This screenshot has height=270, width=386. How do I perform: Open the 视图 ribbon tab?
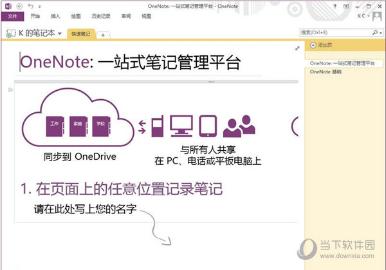coord(147,16)
